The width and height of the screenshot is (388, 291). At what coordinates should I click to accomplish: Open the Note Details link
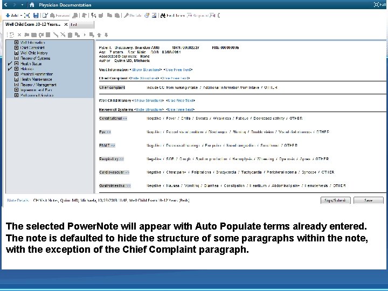18,200
